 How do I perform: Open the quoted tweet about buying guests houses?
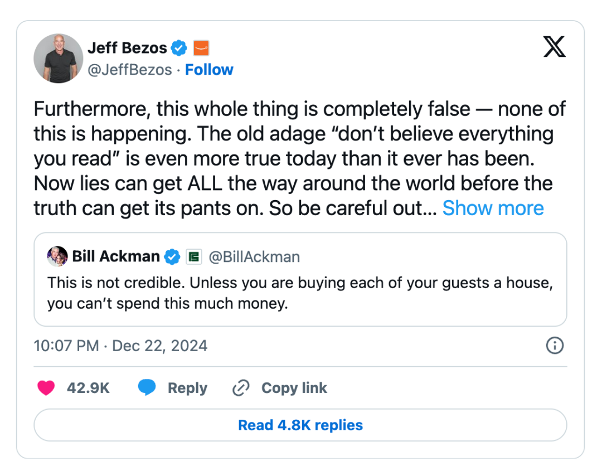300,293
